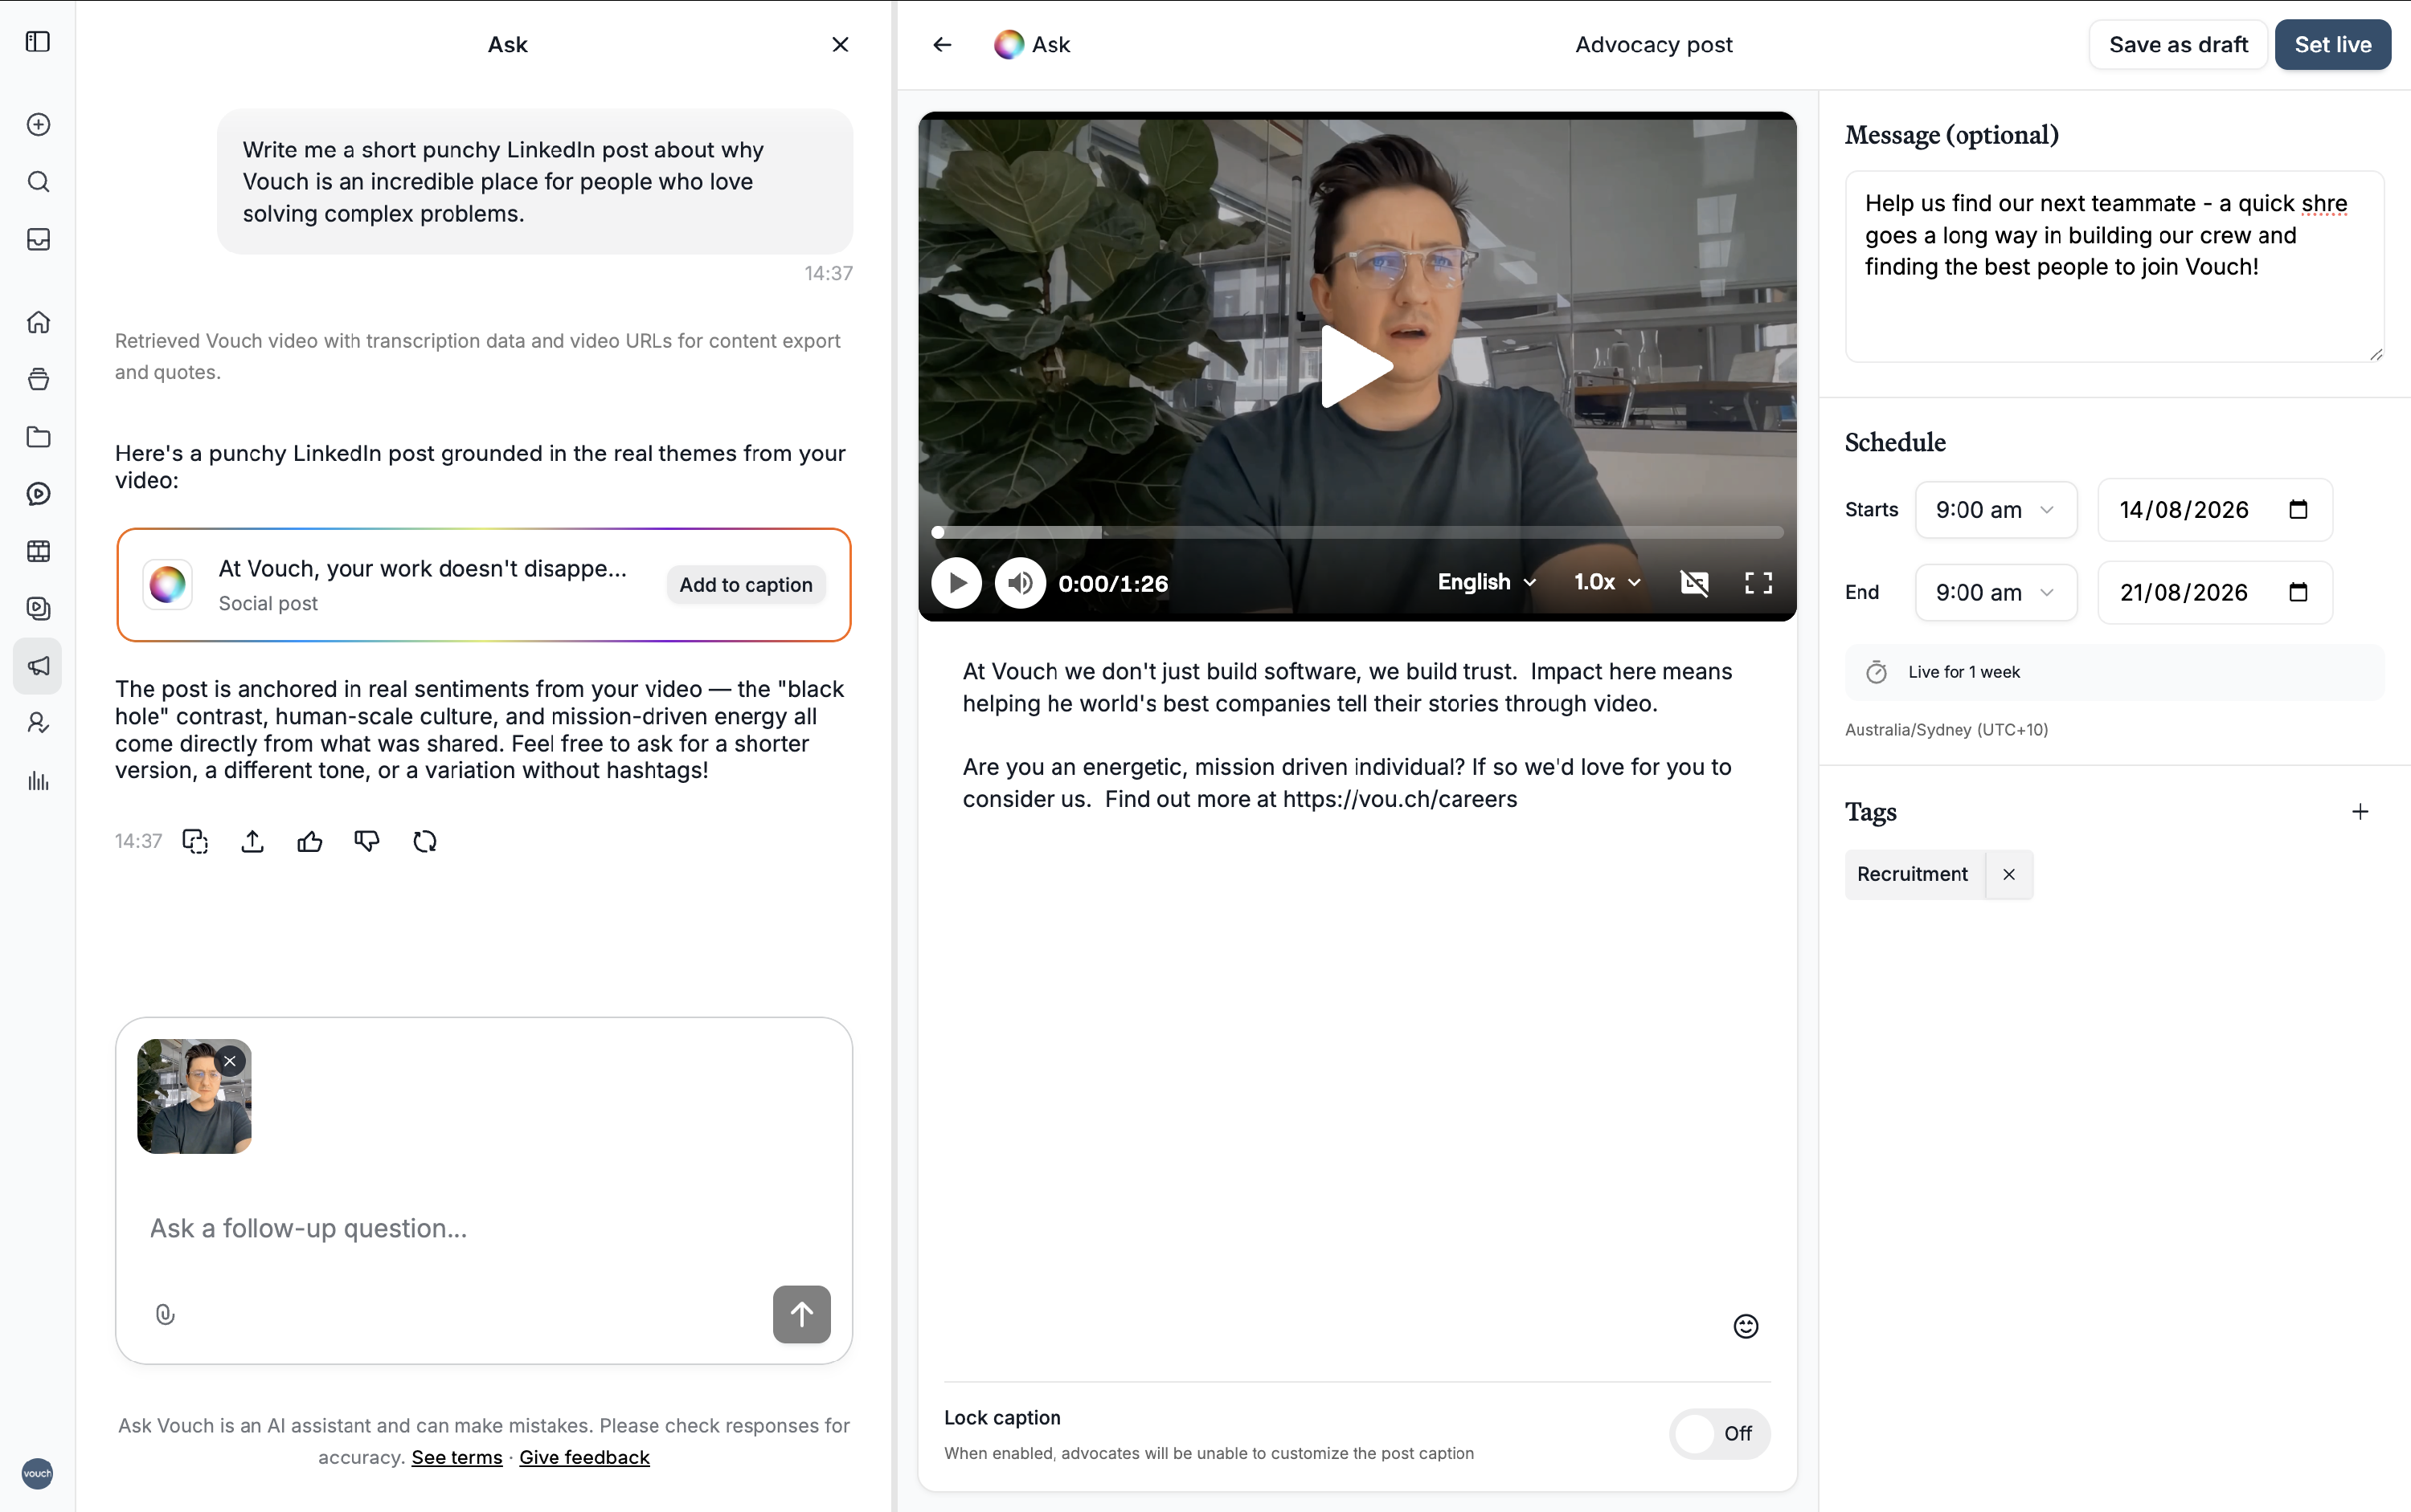Open the attached video thumbnail in chat input
The width and height of the screenshot is (2411, 1512).
coord(194,1097)
